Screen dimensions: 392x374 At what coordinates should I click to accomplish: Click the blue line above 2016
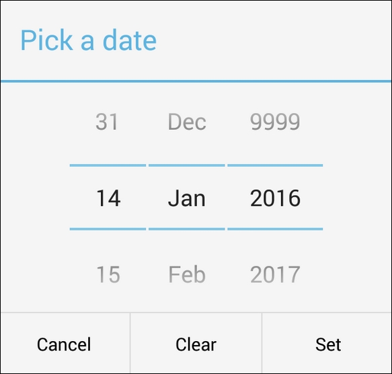tap(275, 165)
